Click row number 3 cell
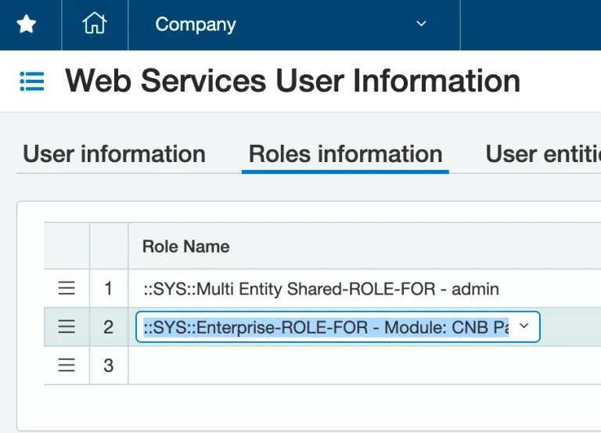This screenshot has width=601, height=433. 109,365
